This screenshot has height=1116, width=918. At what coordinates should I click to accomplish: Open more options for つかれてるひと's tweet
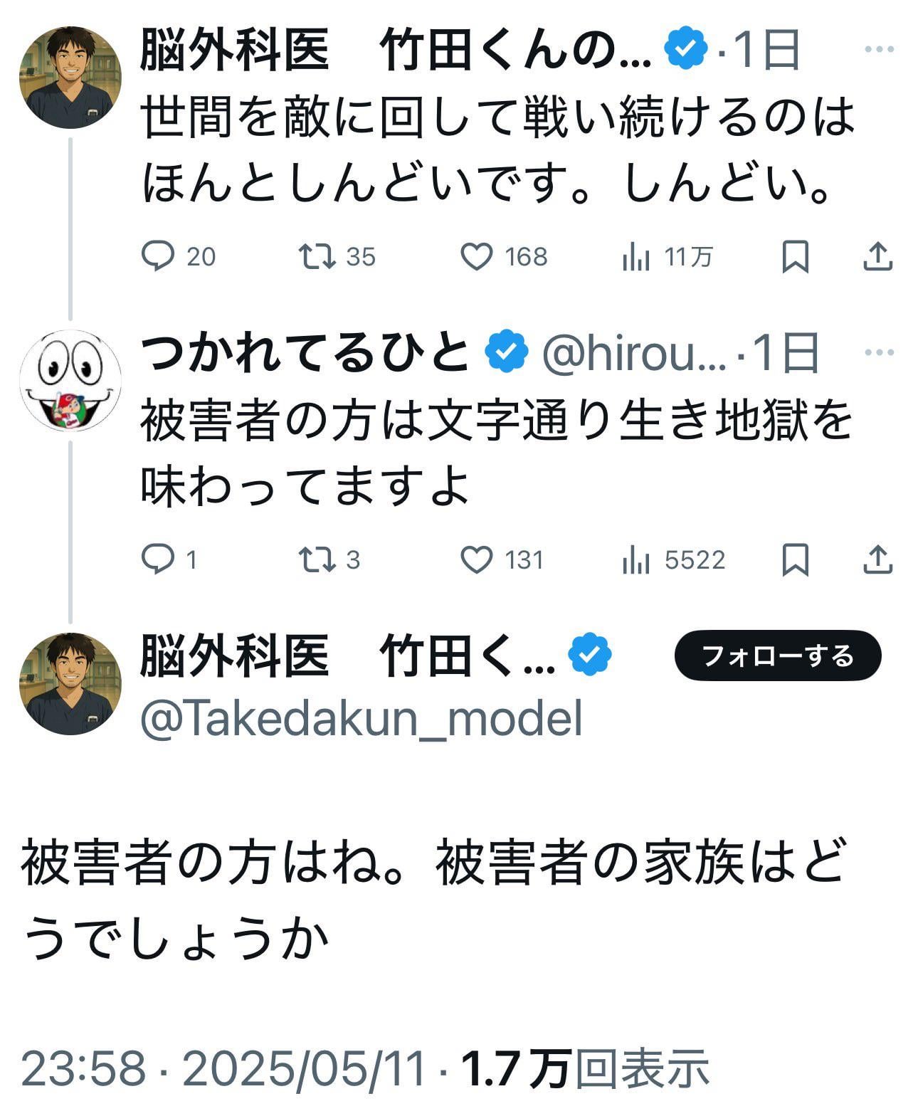pyautogui.click(x=879, y=352)
